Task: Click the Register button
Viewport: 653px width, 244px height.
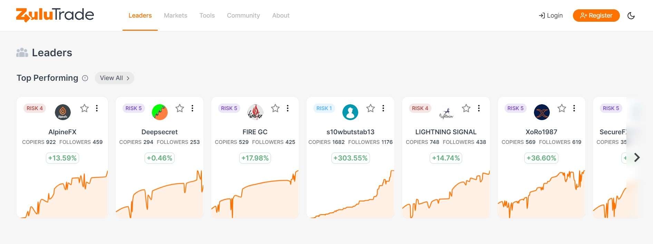Action: 596,16
